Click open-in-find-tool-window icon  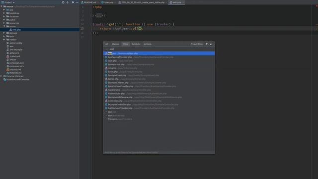click(x=211, y=44)
